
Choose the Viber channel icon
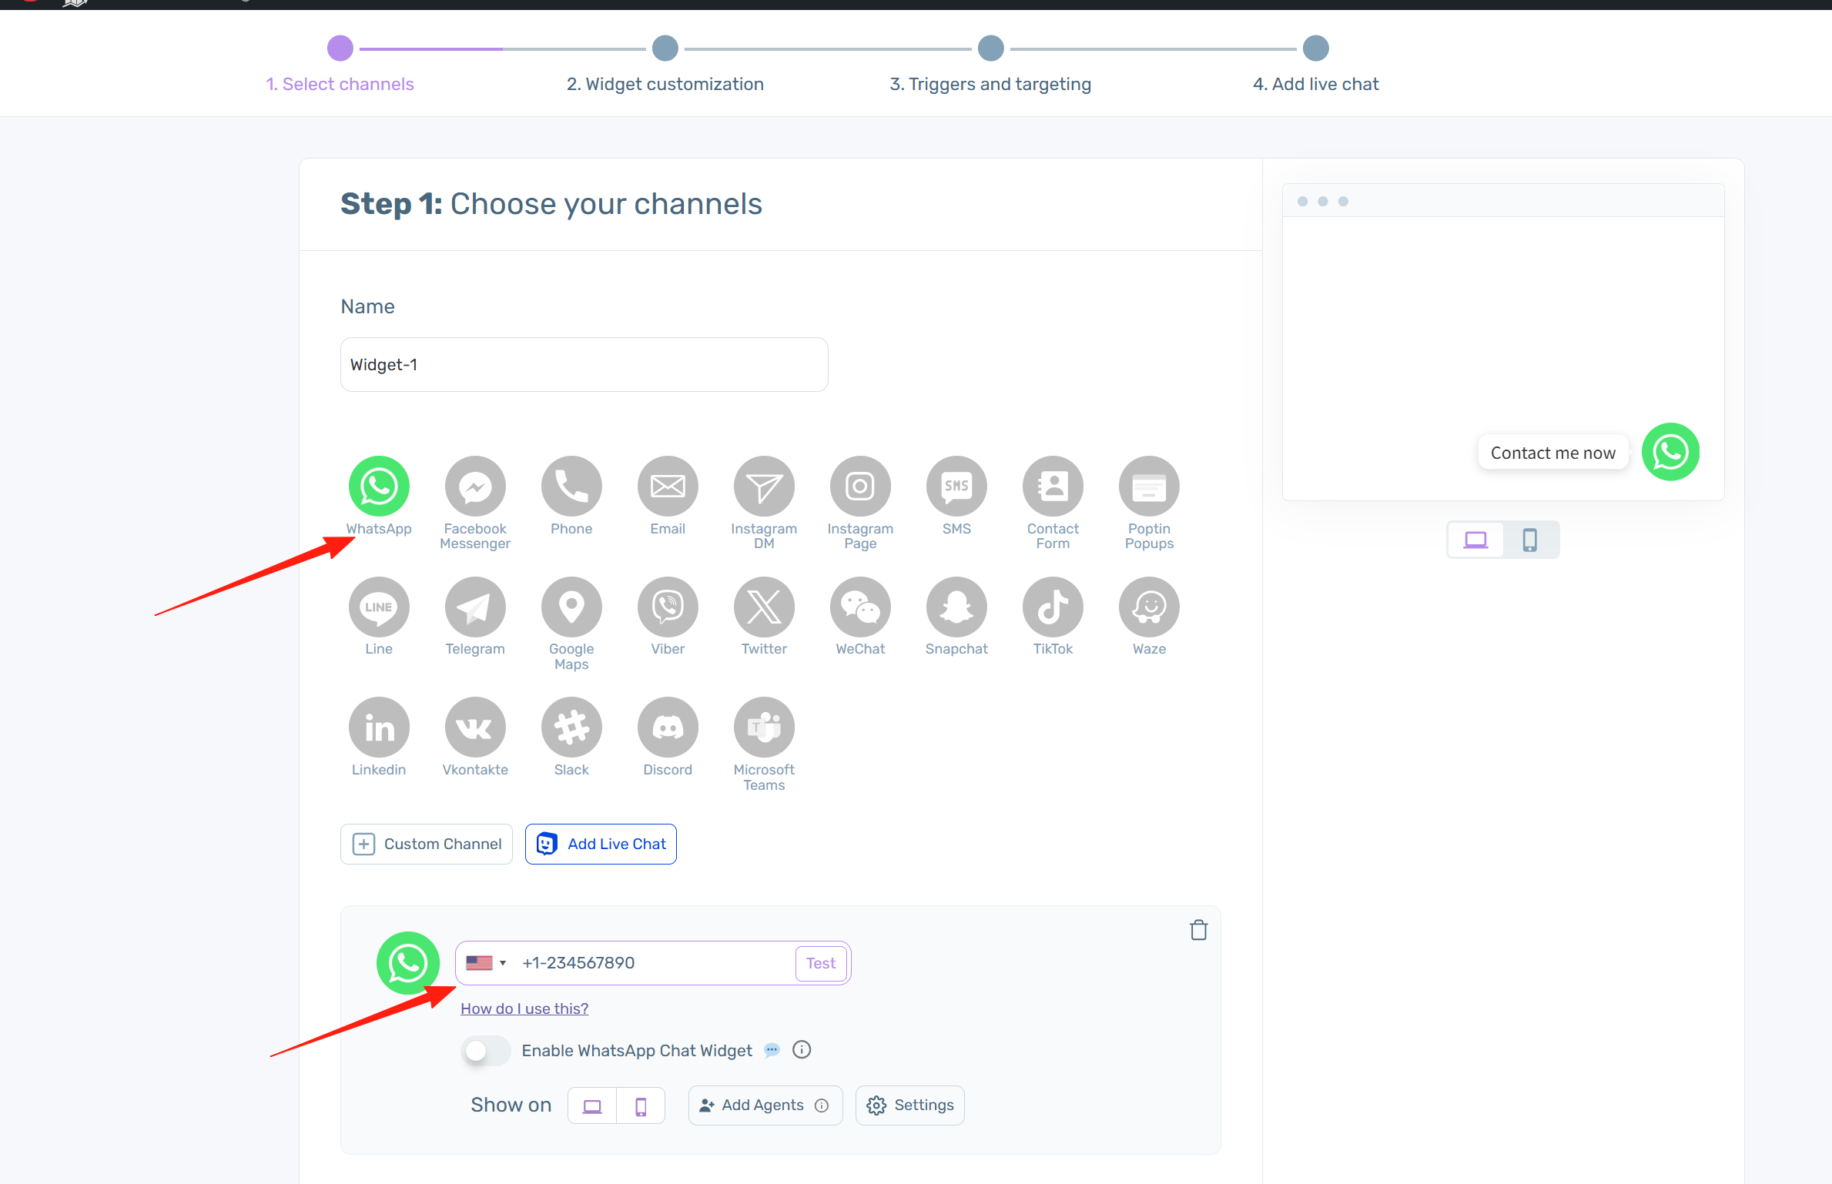tap(668, 607)
